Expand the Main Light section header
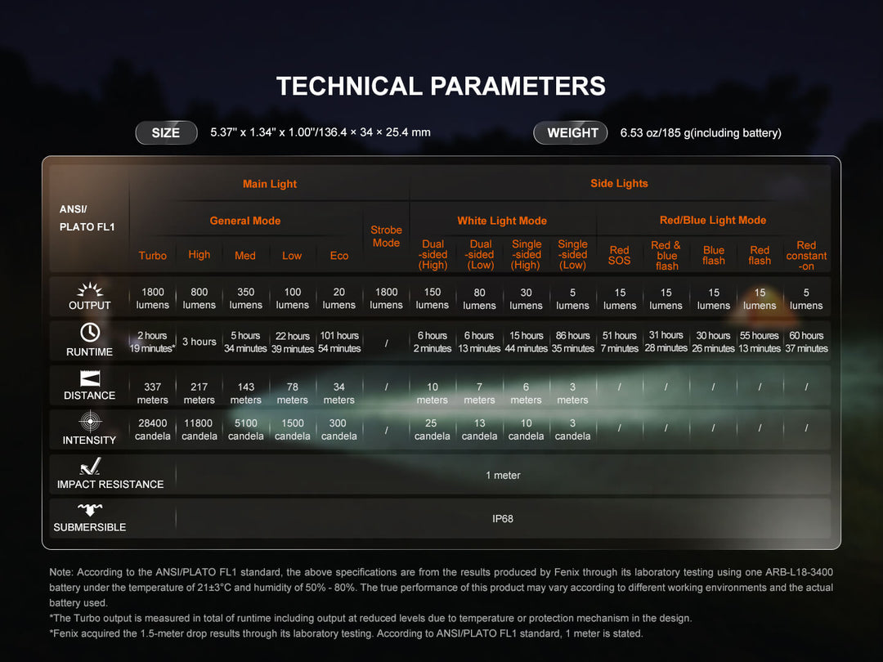This screenshot has height=662, width=883. click(269, 184)
